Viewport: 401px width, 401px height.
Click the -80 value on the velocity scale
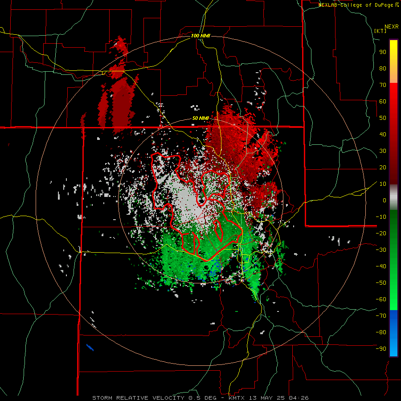pos(381,332)
